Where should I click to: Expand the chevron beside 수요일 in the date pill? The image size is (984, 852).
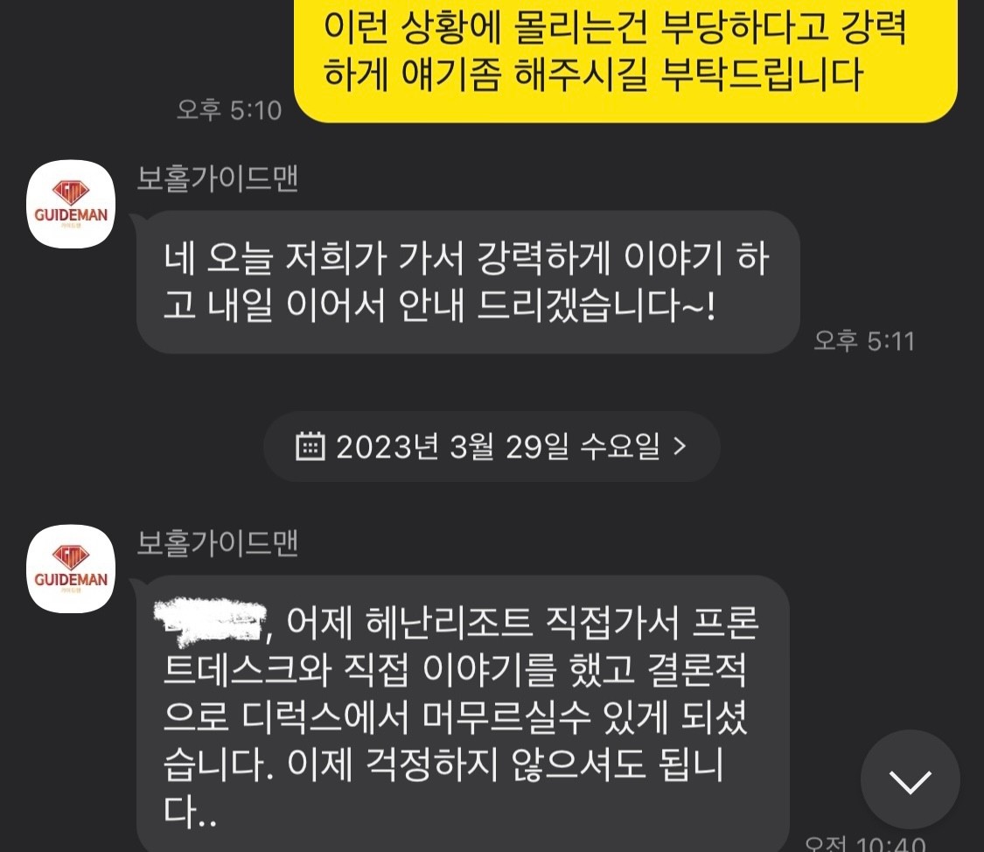pos(680,446)
